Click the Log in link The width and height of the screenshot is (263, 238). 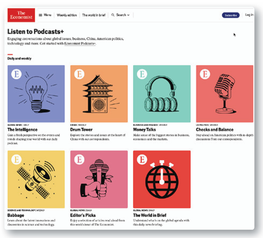(x=249, y=15)
